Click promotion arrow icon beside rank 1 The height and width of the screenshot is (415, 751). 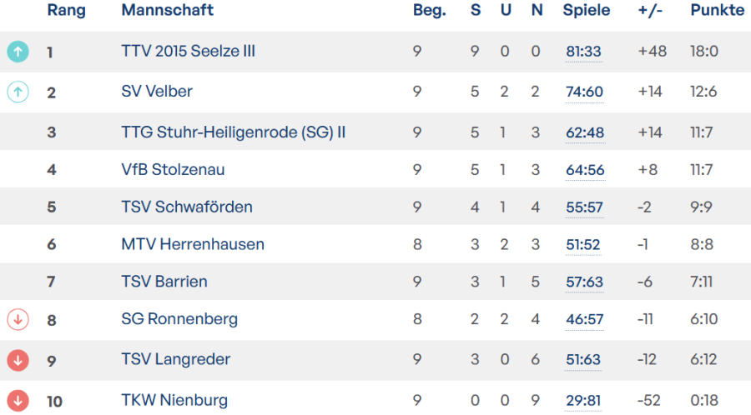[18, 52]
